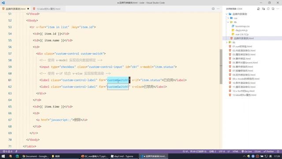Open 07.按键修饰符.html file
The image size is (282, 159).
pyautogui.click(x=243, y=71)
